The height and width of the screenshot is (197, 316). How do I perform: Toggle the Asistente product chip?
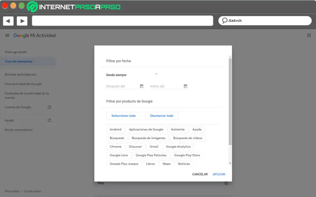[x=178, y=130]
